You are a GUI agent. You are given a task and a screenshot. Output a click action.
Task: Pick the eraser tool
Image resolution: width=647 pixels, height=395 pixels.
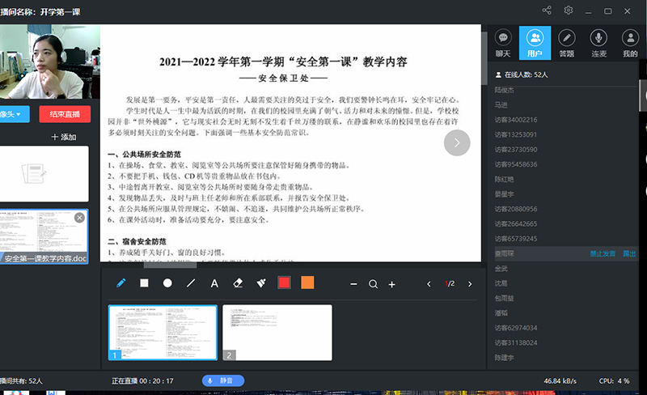(238, 283)
